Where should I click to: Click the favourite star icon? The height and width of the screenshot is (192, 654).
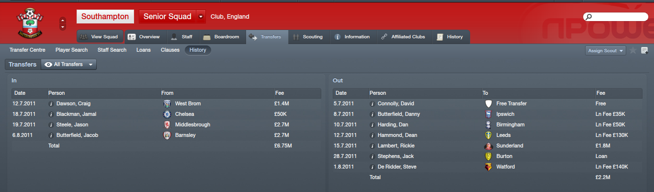point(633,50)
